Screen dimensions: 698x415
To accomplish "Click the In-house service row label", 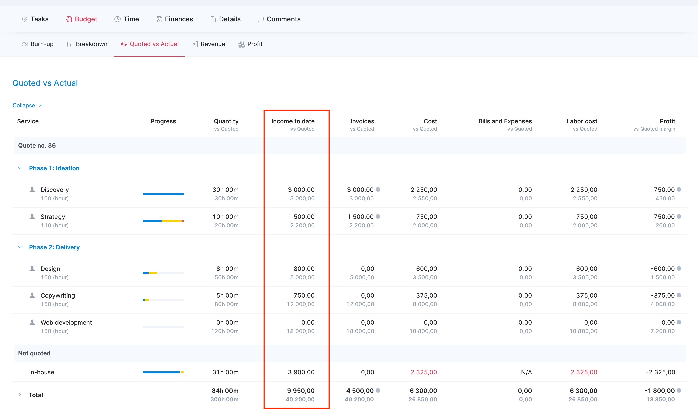I will [x=42, y=372].
